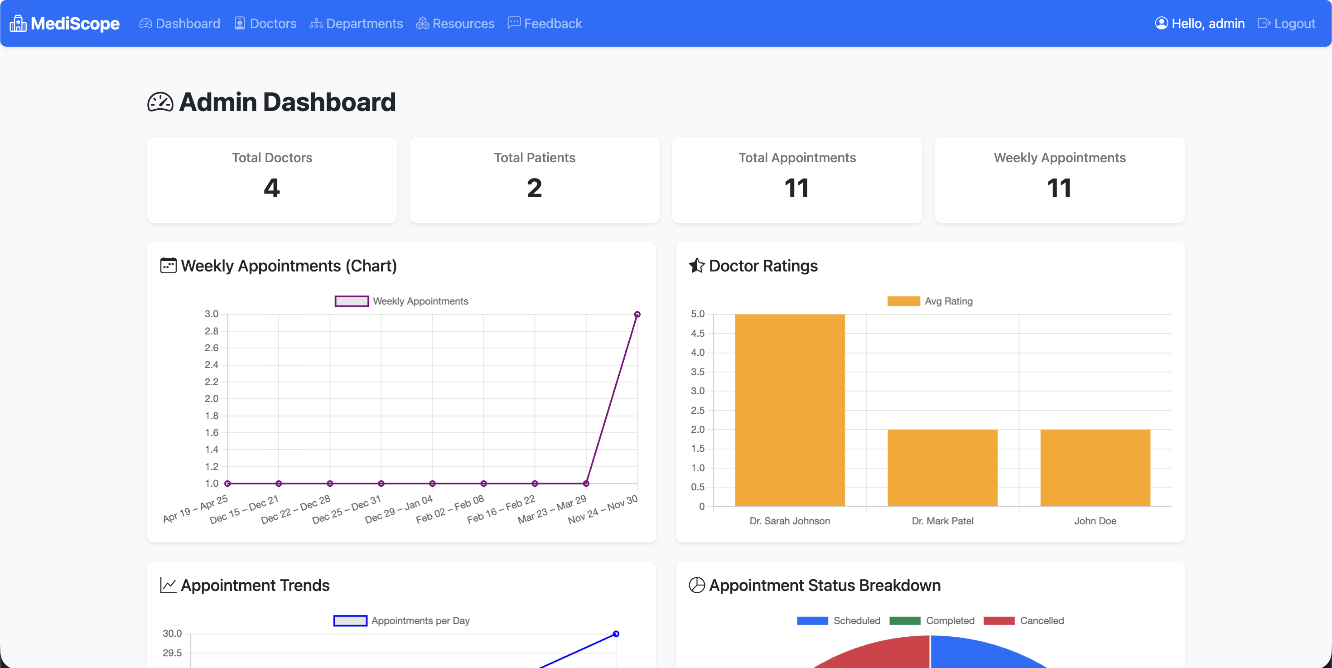Open the Departments nav menu item
Screen dimensions: 1332x668
pos(356,24)
